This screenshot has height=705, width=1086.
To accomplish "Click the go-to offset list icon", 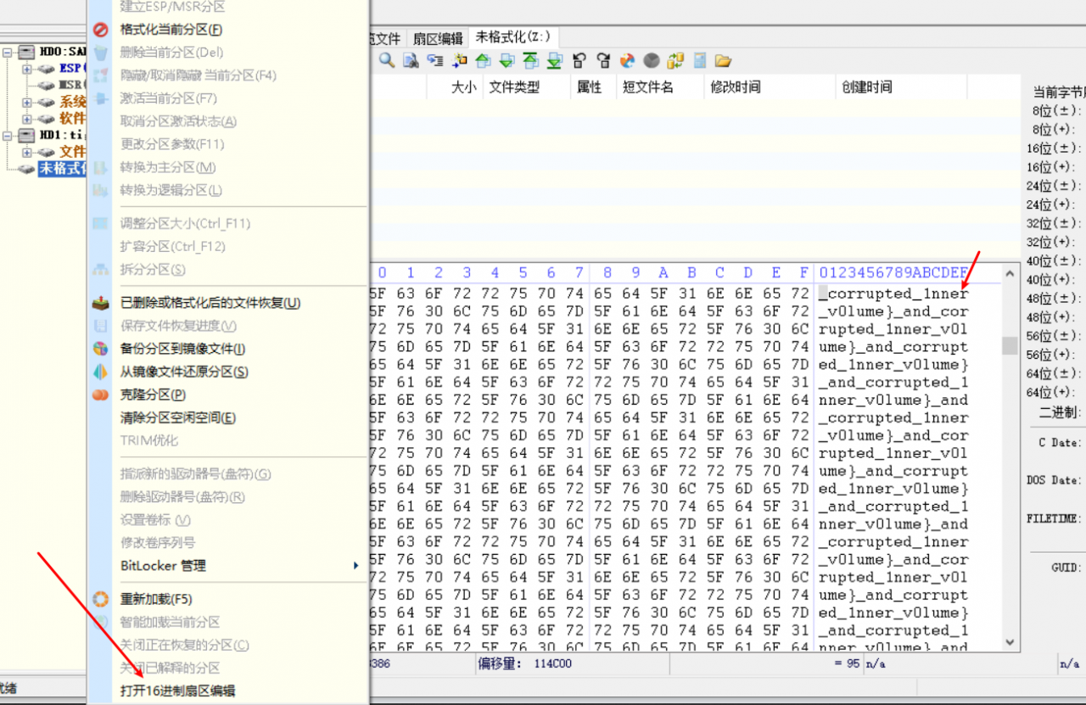I will tap(435, 60).
